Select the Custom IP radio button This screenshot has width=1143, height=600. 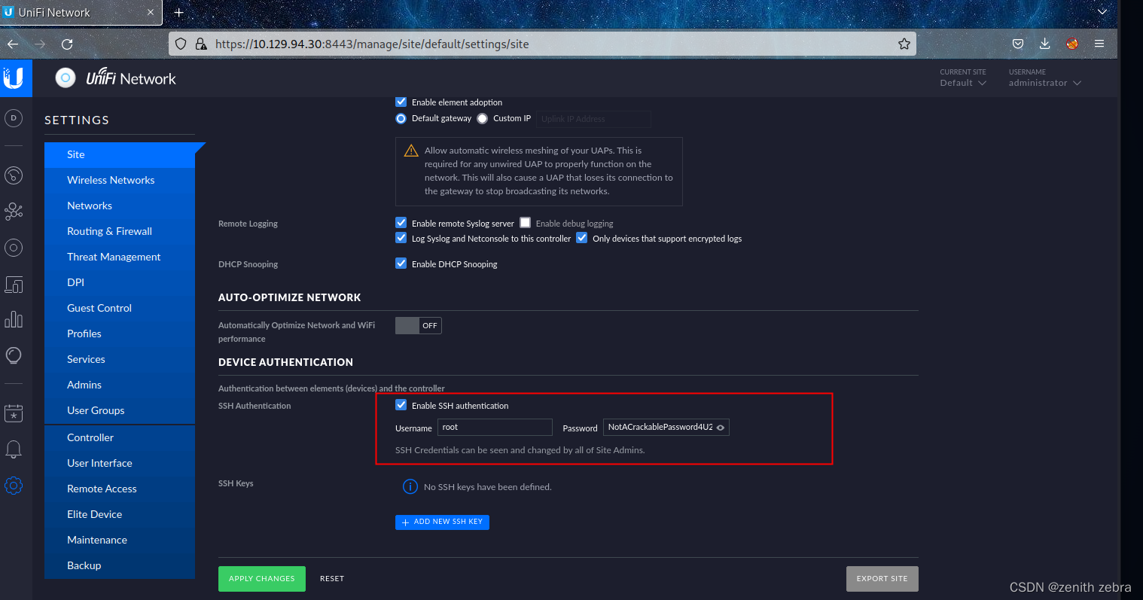(483, 118)
